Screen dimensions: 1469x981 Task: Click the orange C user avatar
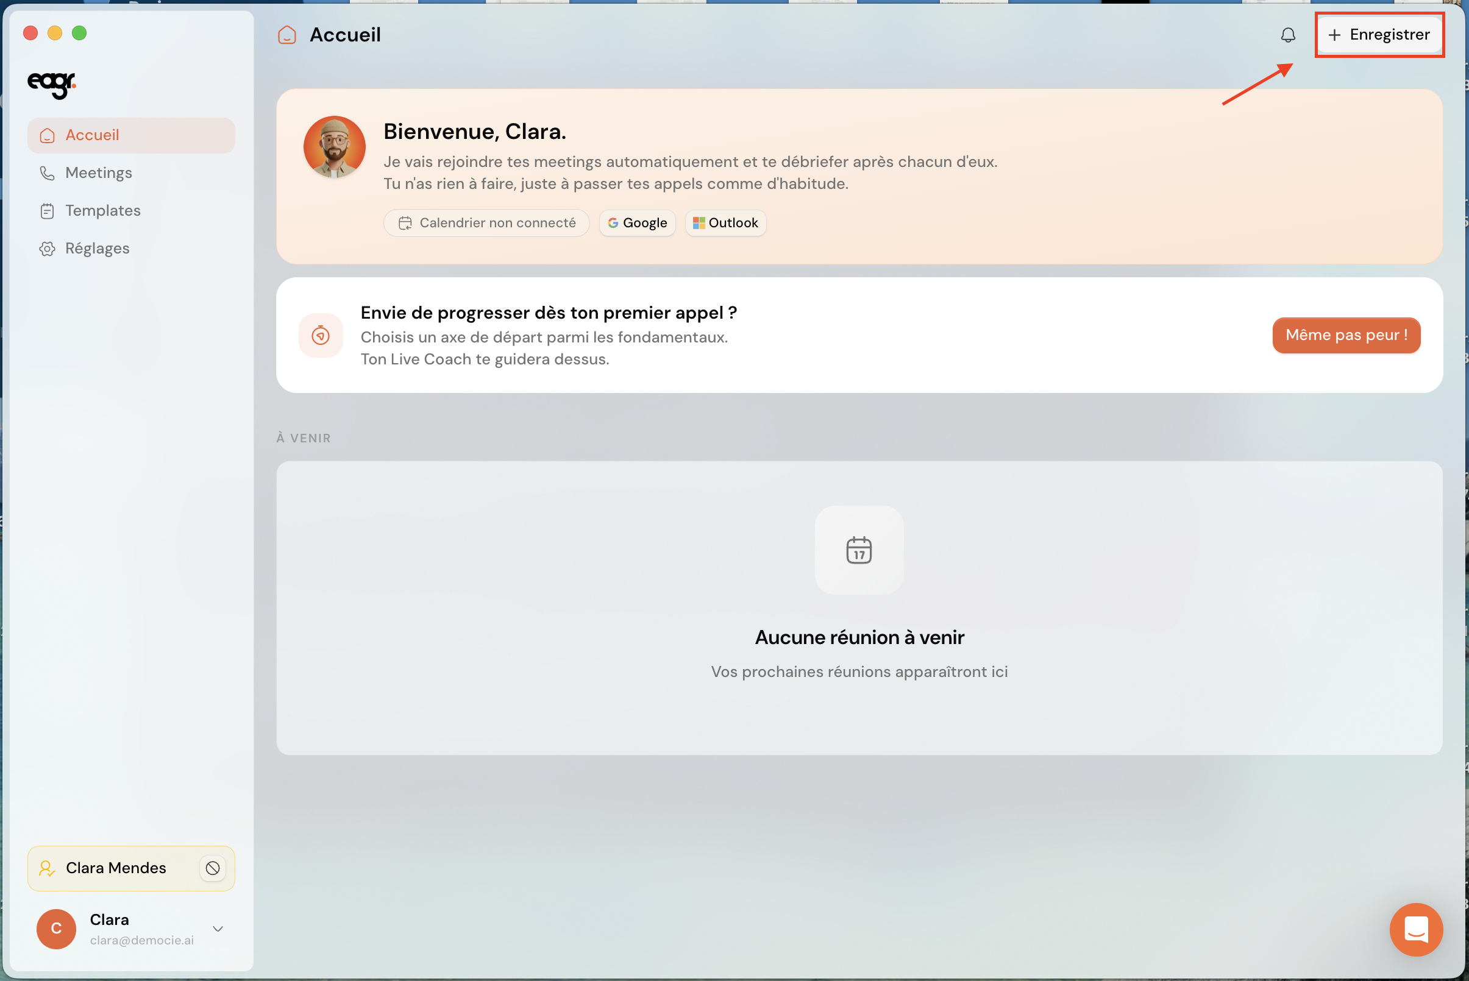(x=56, y=929)
